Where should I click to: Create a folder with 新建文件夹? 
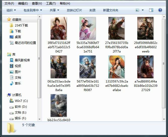tap(111, 10)
